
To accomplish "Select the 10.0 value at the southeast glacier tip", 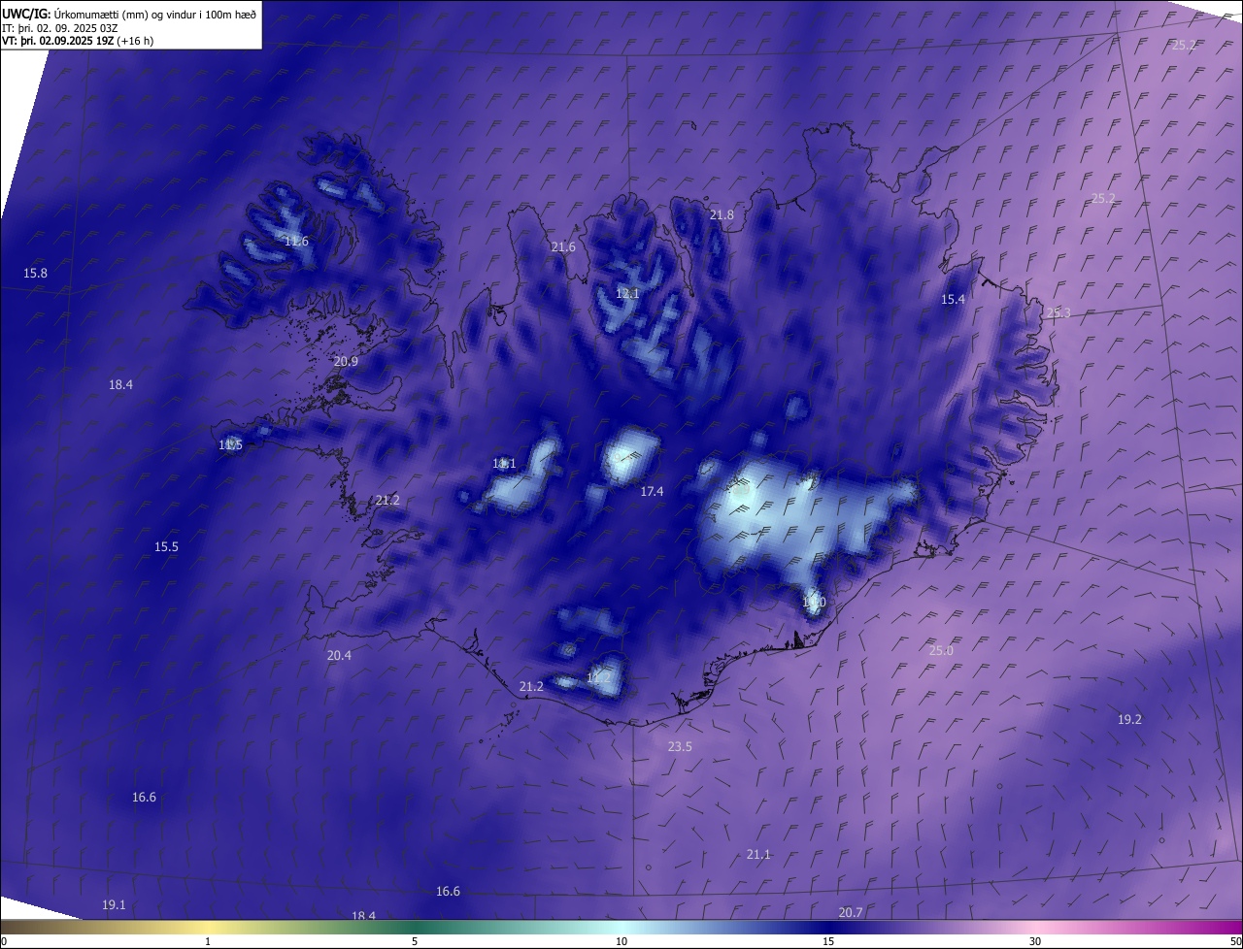I will 814,603.
